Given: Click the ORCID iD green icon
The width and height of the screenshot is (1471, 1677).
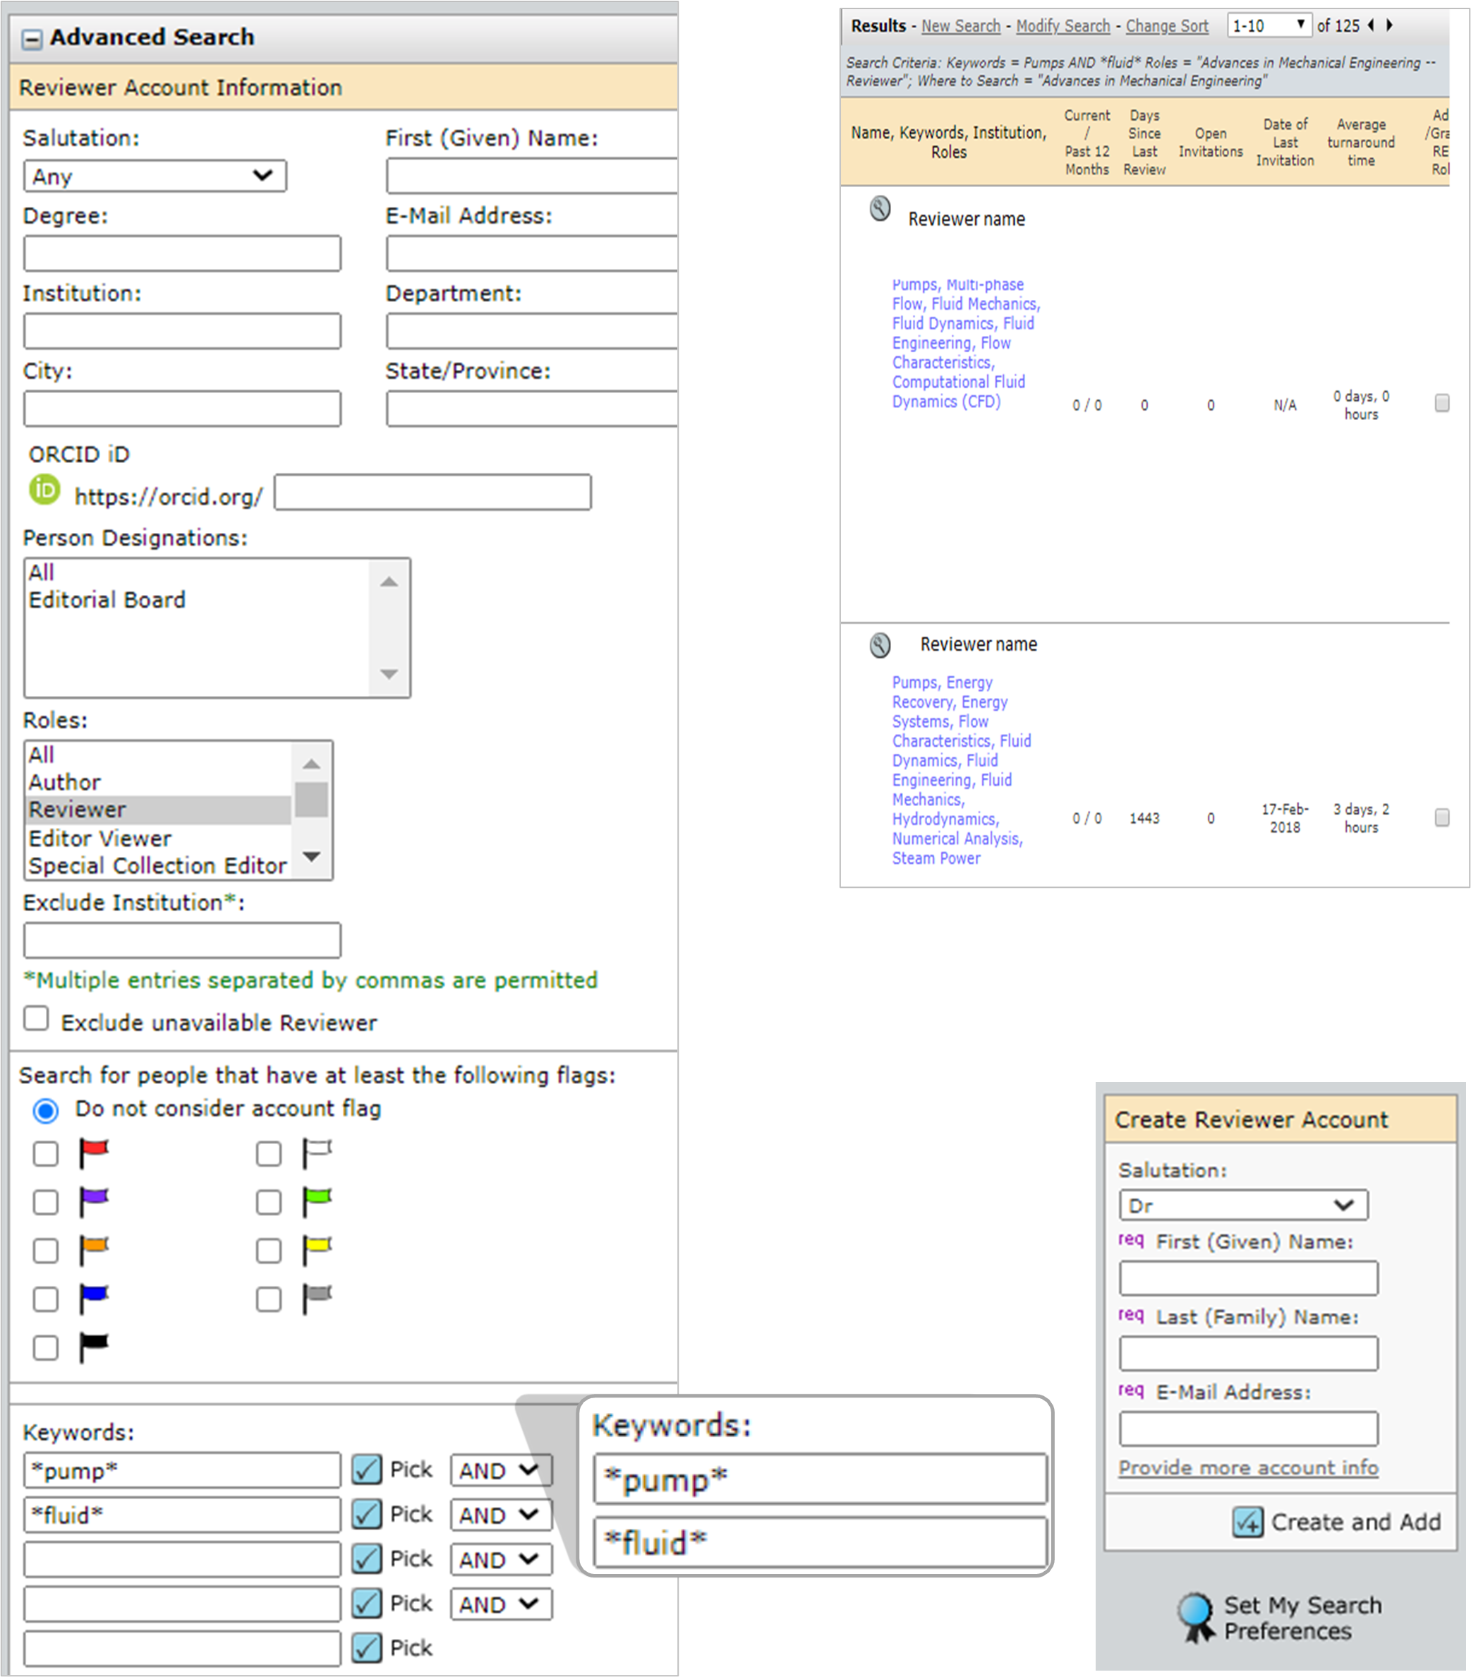Looking at the screenshot, I should click(x=44, y=490).
